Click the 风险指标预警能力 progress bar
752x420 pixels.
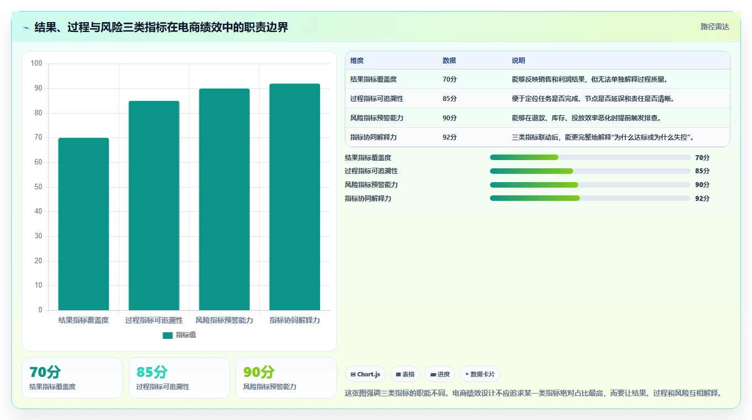pyautogui.click(x=590, y=185)
